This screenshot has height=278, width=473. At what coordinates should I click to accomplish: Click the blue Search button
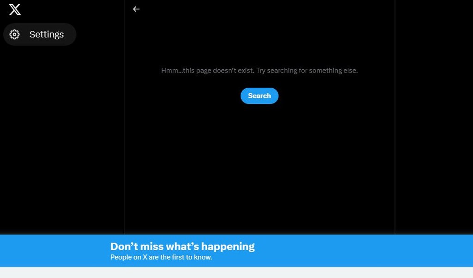tap(260, 96)
